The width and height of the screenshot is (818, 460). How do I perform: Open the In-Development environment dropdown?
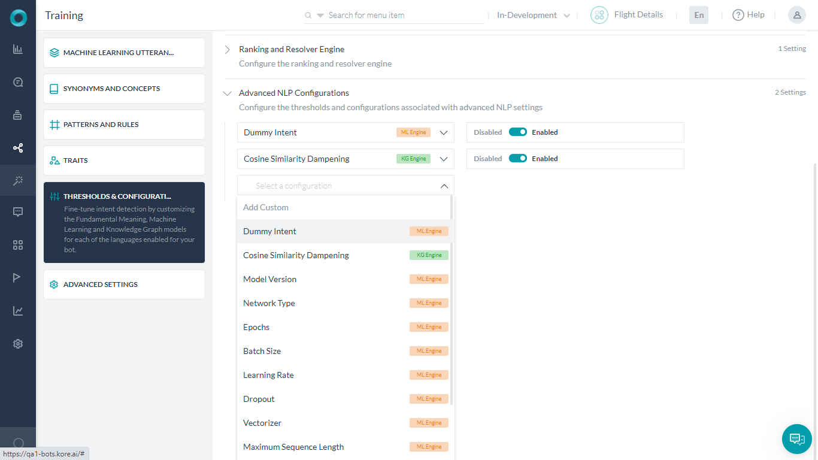click(533, 16)
